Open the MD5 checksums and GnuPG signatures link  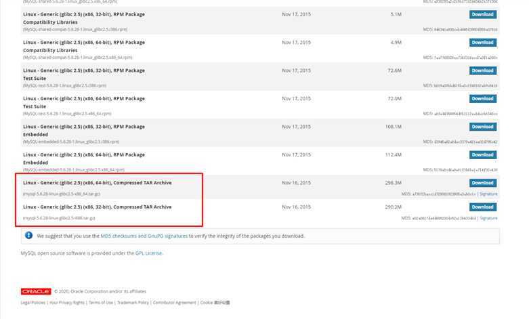(x=144, y=236)
